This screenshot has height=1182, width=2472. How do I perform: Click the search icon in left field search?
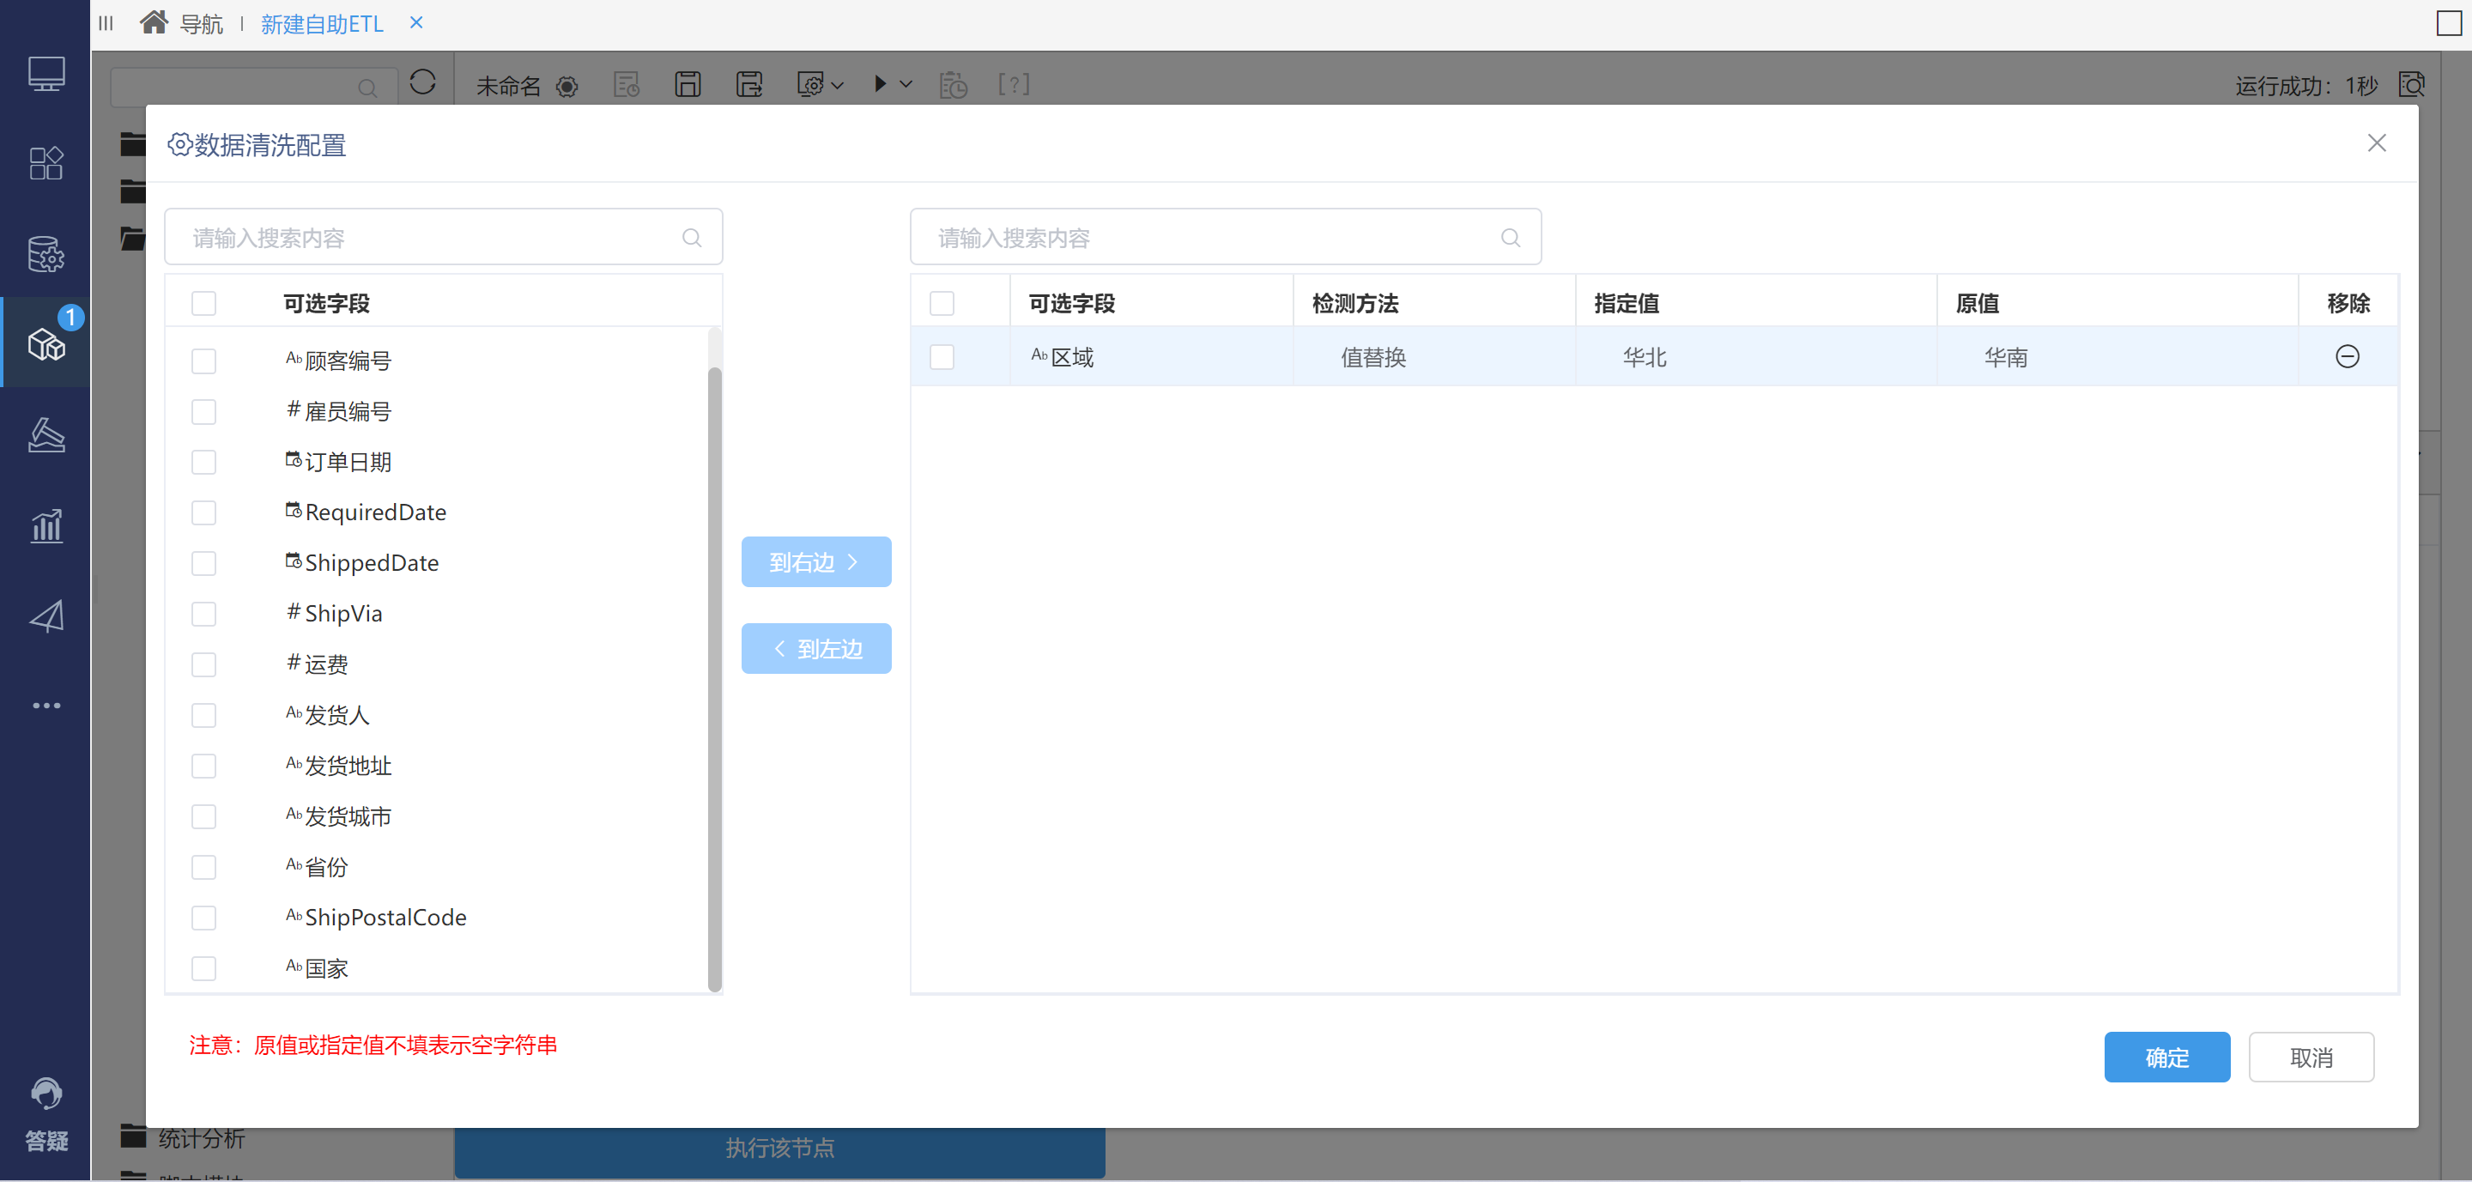(x=692, y=238)
